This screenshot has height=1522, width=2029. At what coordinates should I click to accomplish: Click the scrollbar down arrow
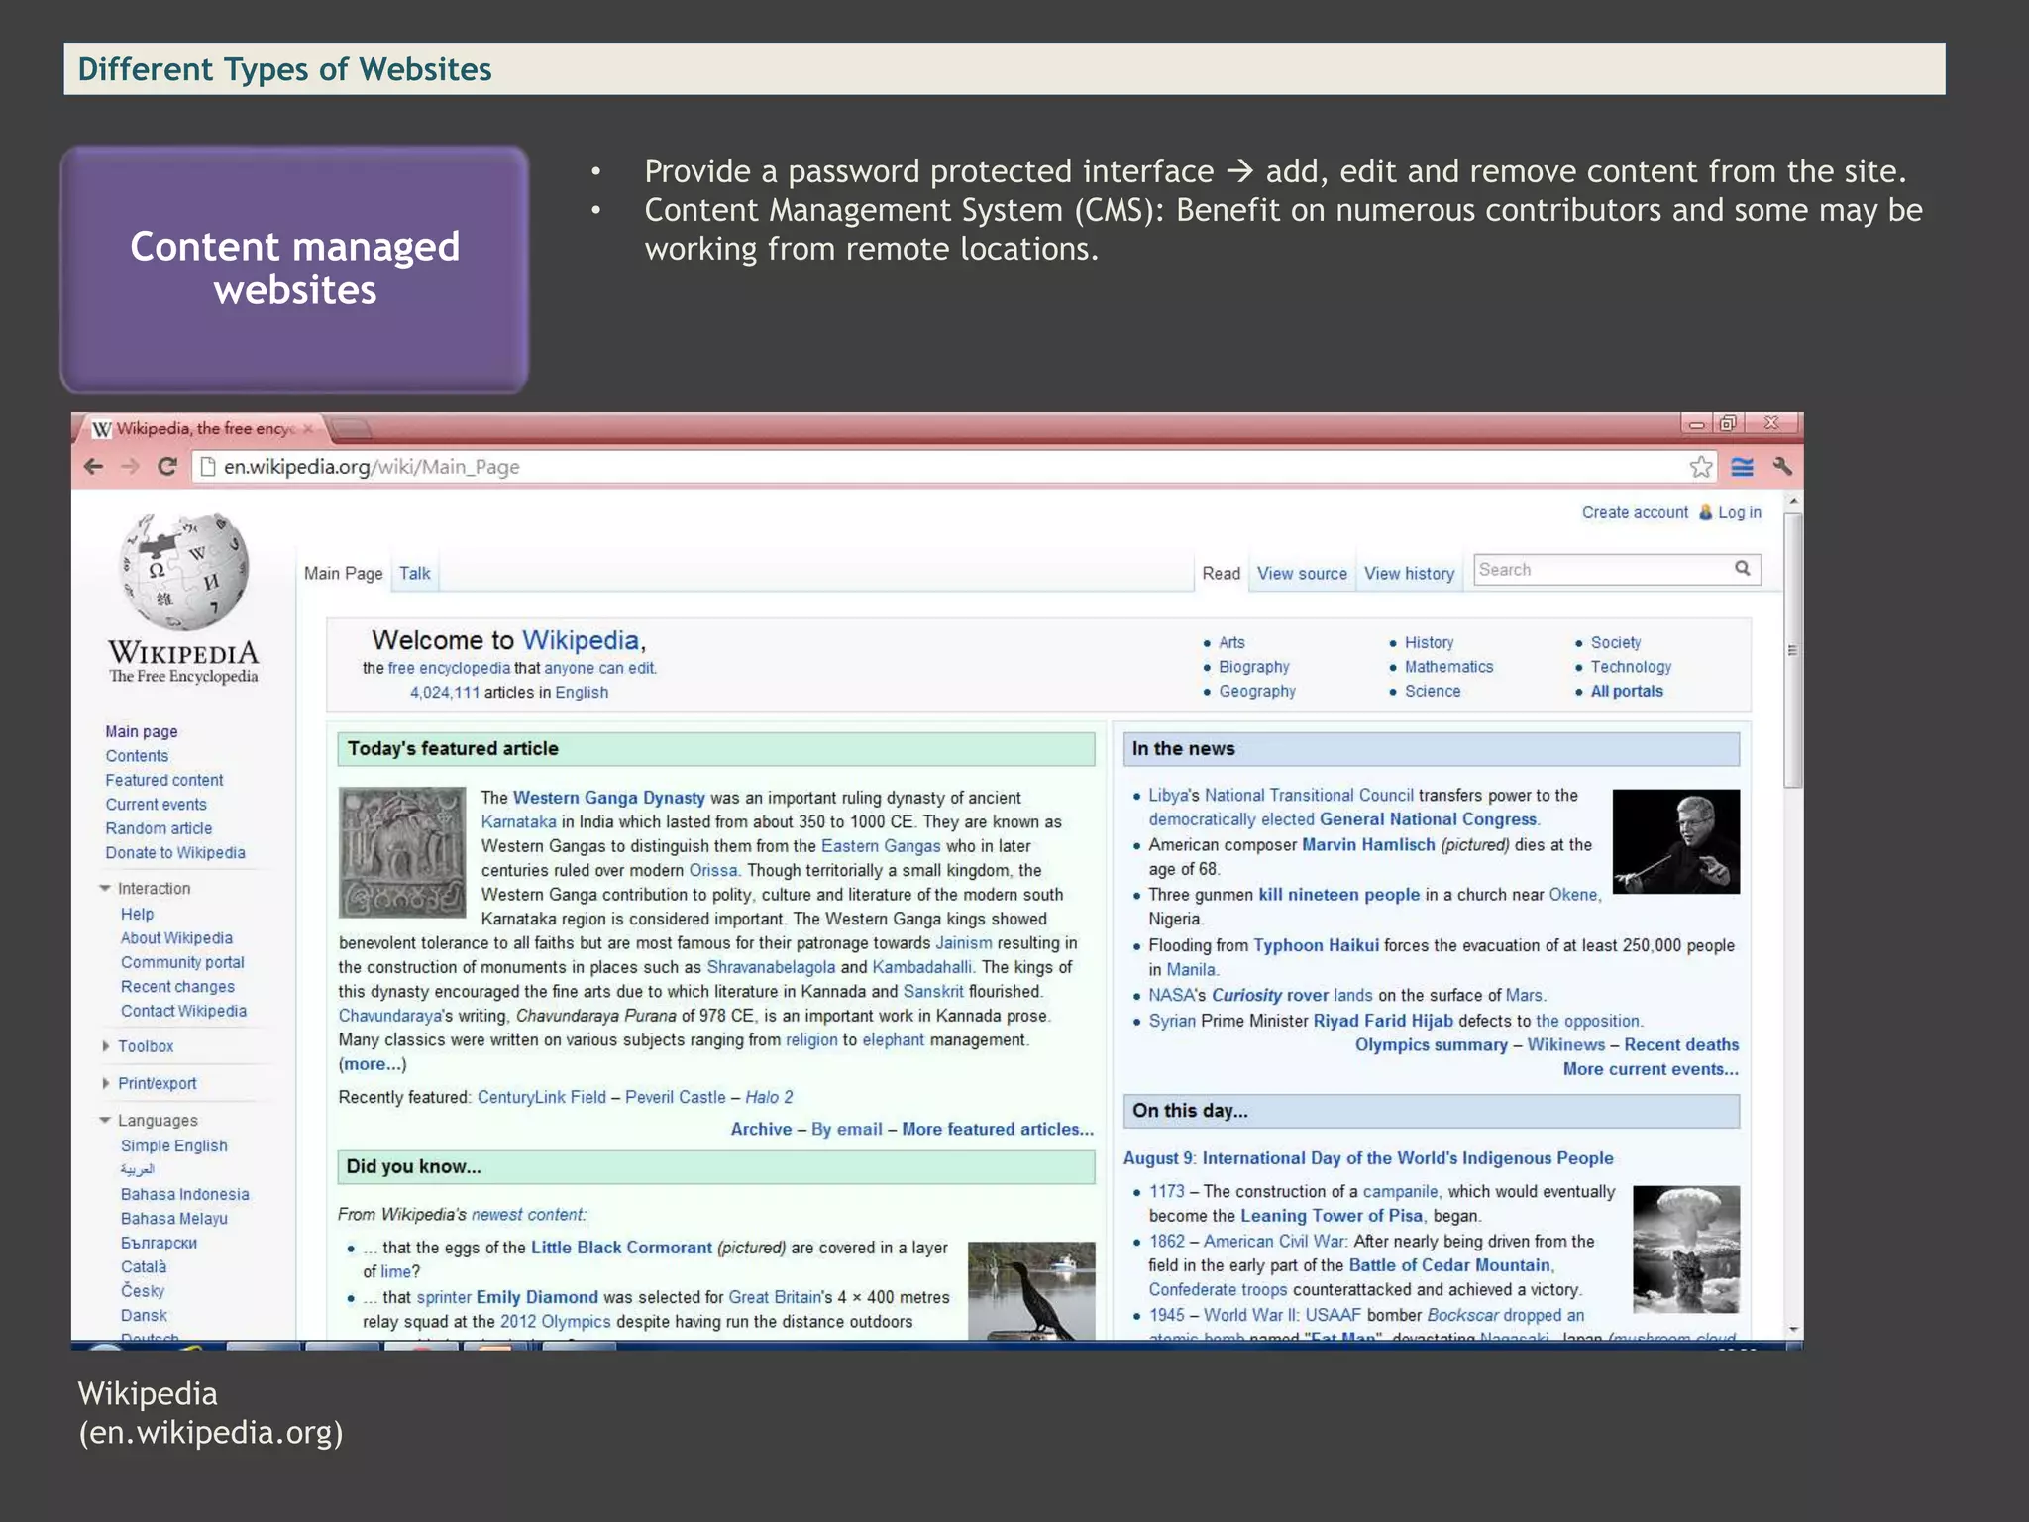click(x=1791, y=1329)
